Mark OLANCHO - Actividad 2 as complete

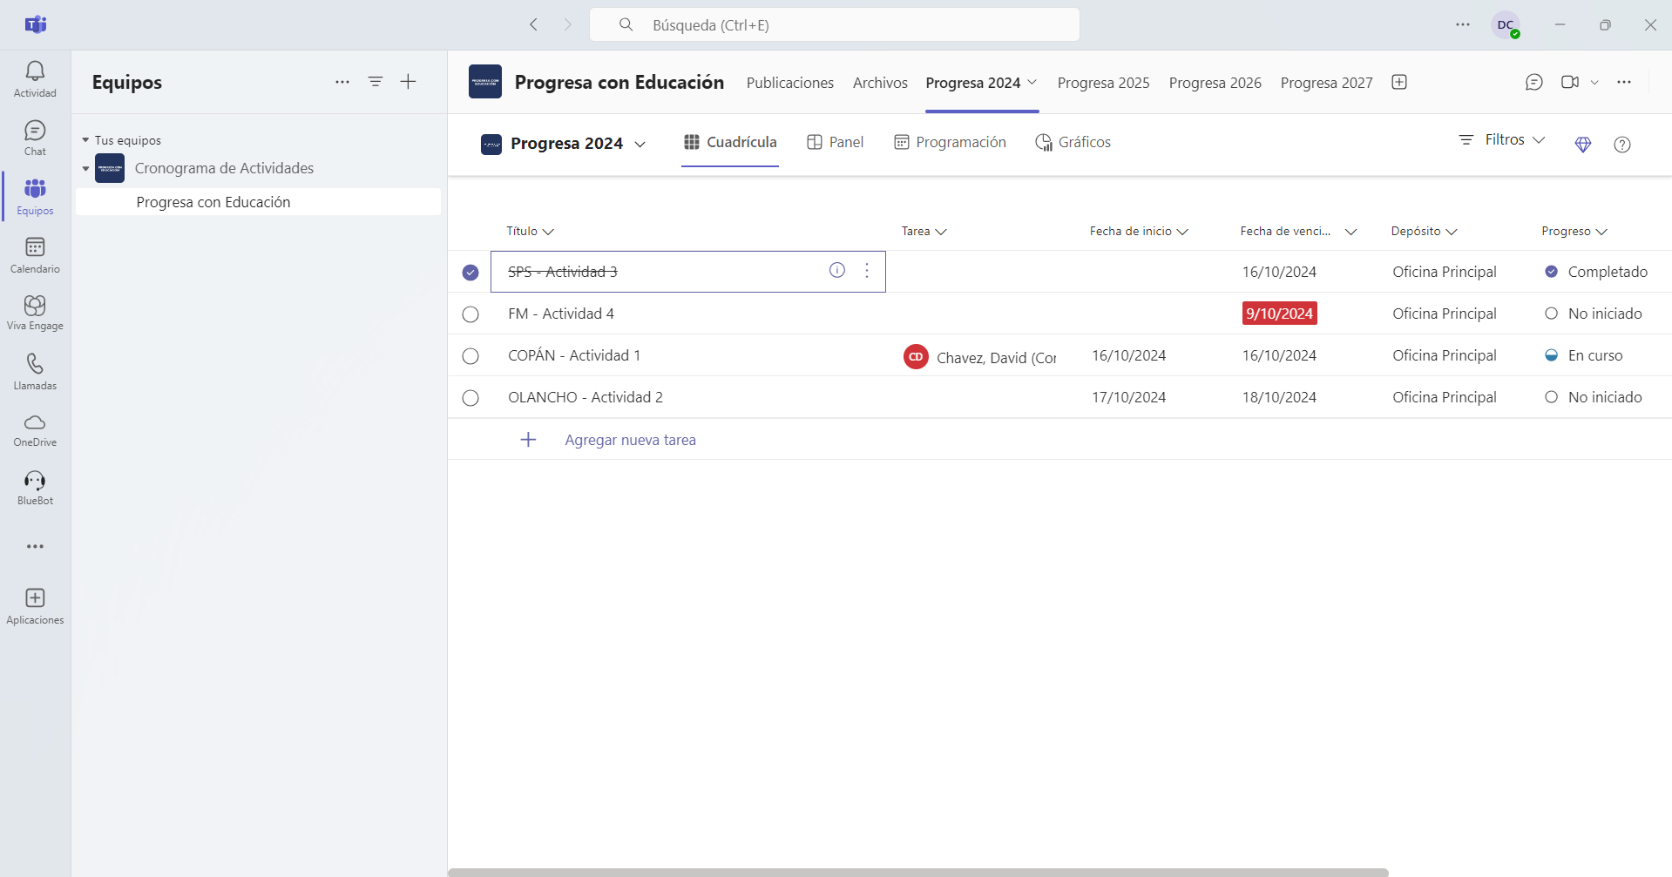[x=470, y=398]
